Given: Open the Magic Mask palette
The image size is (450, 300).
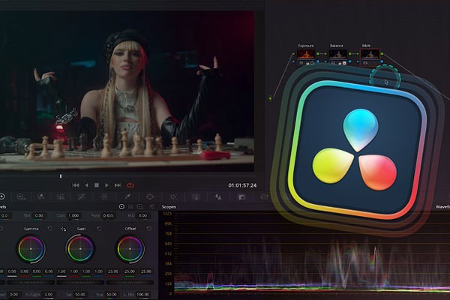Looking at the screenshot, I should [196, 196].
